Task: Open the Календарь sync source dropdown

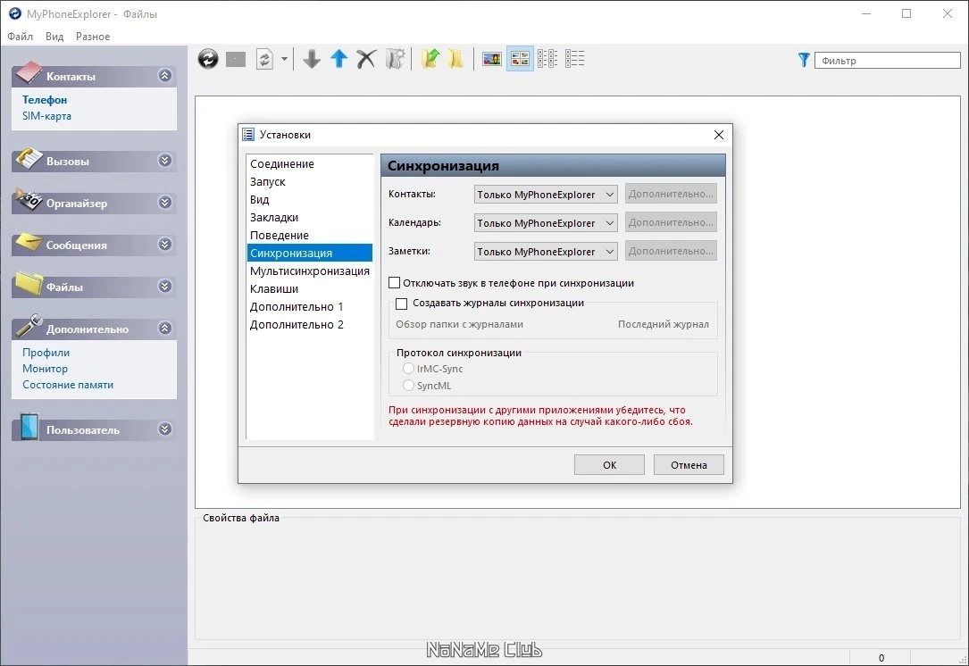Action: (x=545, y=223)
